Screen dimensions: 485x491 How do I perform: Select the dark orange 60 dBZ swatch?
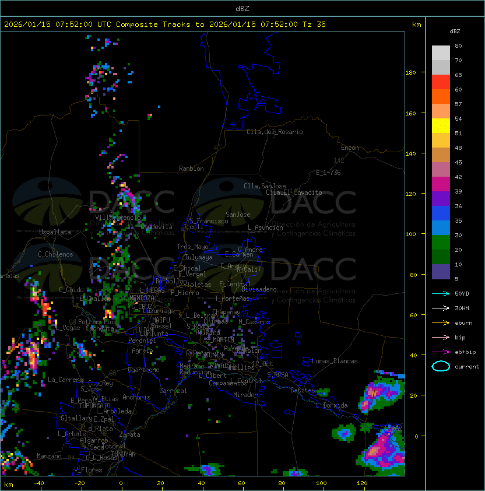coord(441,97)
